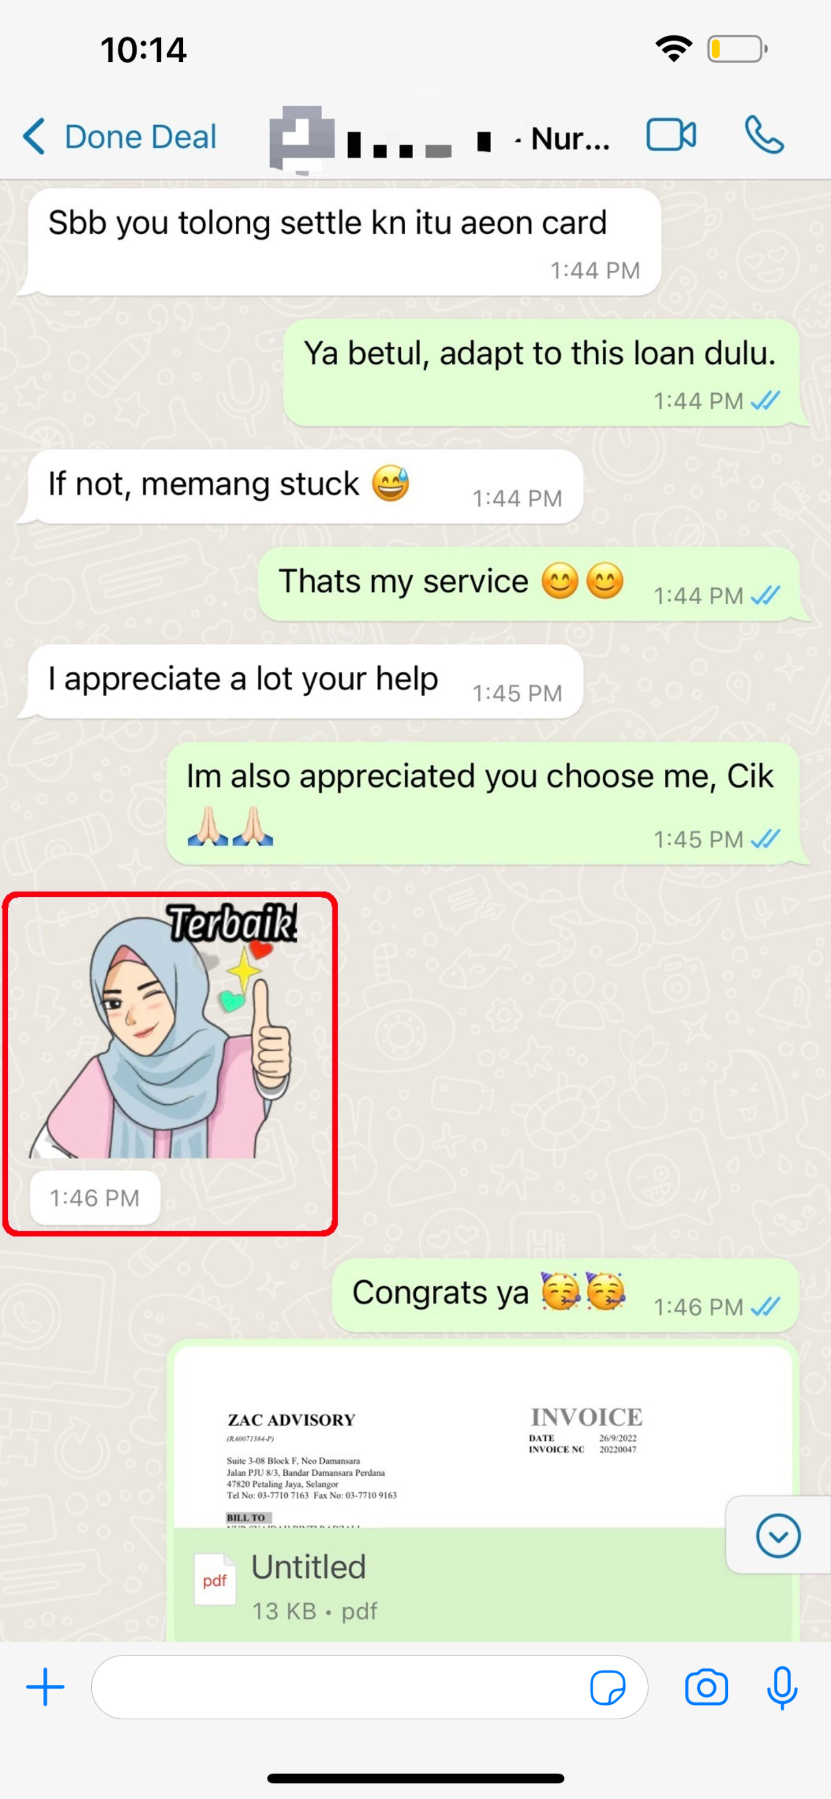Tap the blurred contact profile picture
831x1799 pixels.
pyautogui.click(x=302, y=138)
